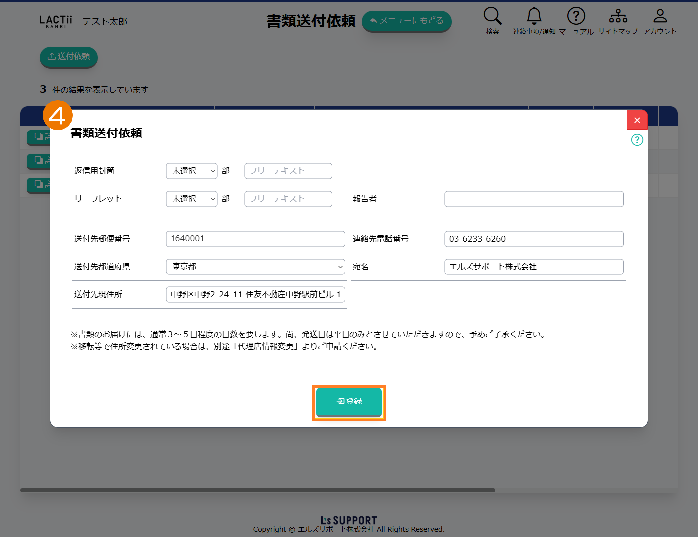Click the メニューにもどる button
Screen dimensions: 698x537
406,21
